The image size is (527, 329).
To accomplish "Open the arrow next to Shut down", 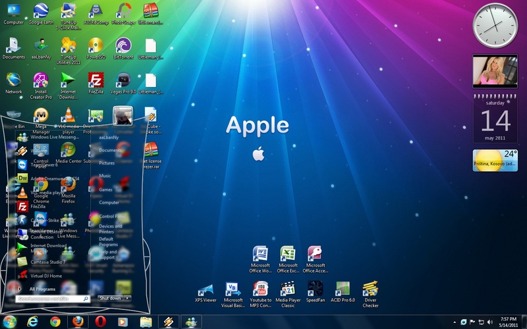I will [127, 298].
